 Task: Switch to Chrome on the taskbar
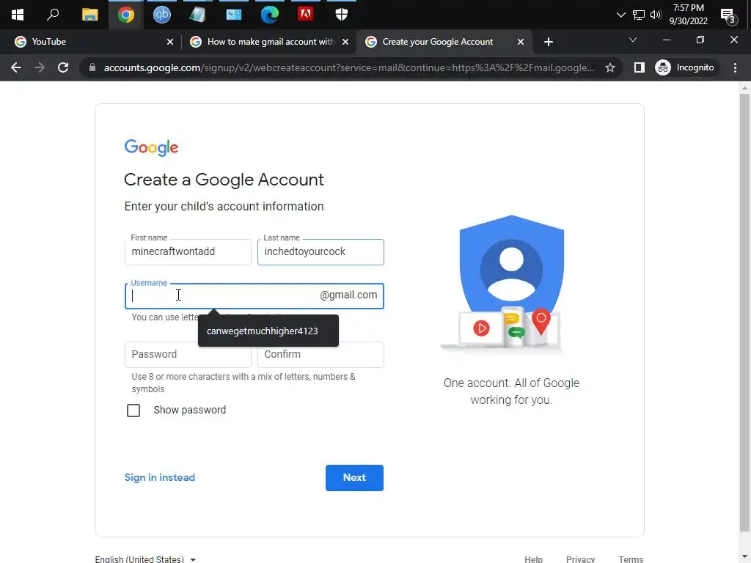(x=126, y=15)
